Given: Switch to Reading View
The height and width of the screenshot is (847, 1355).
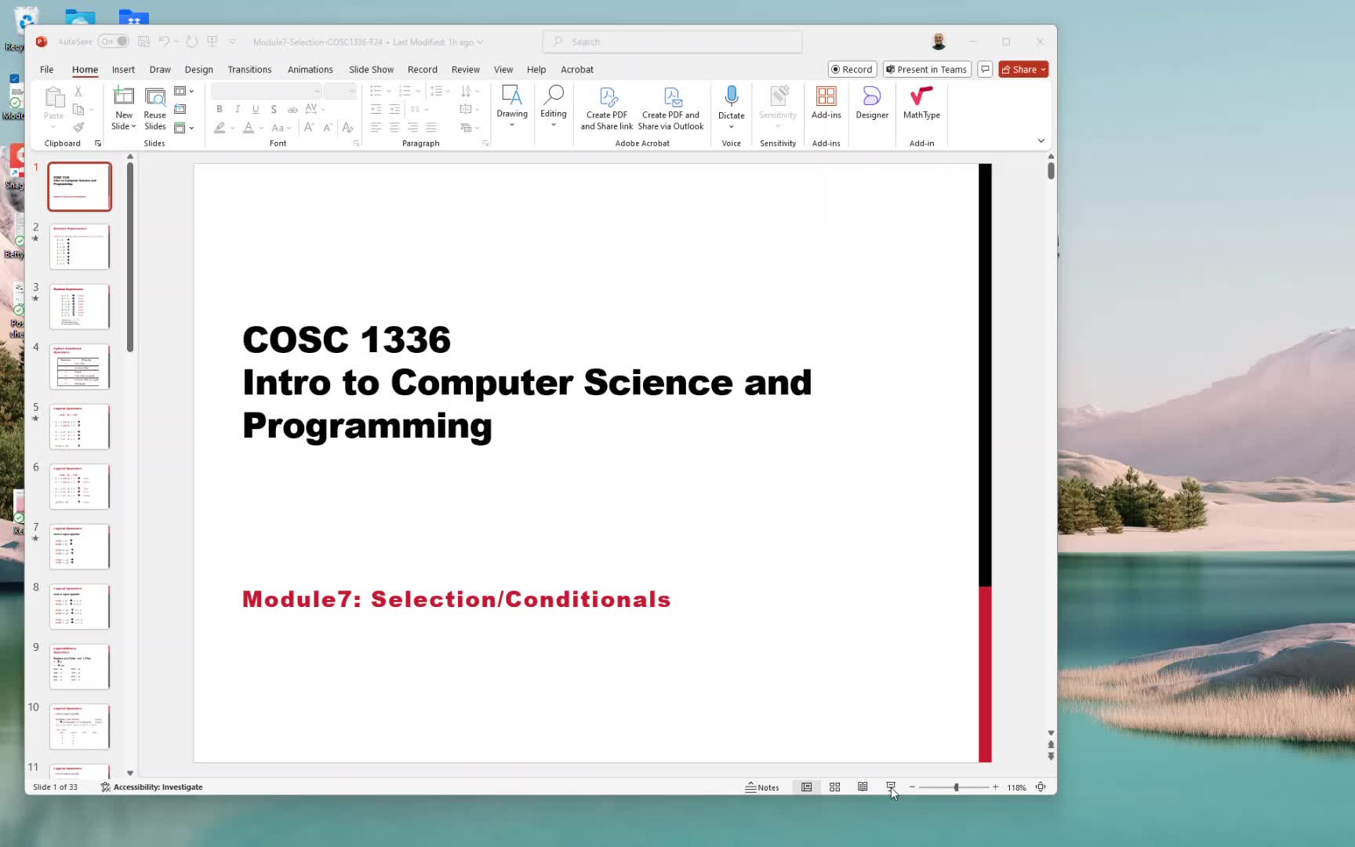Looking at the screenshot, I should click(x=863, y=787).
